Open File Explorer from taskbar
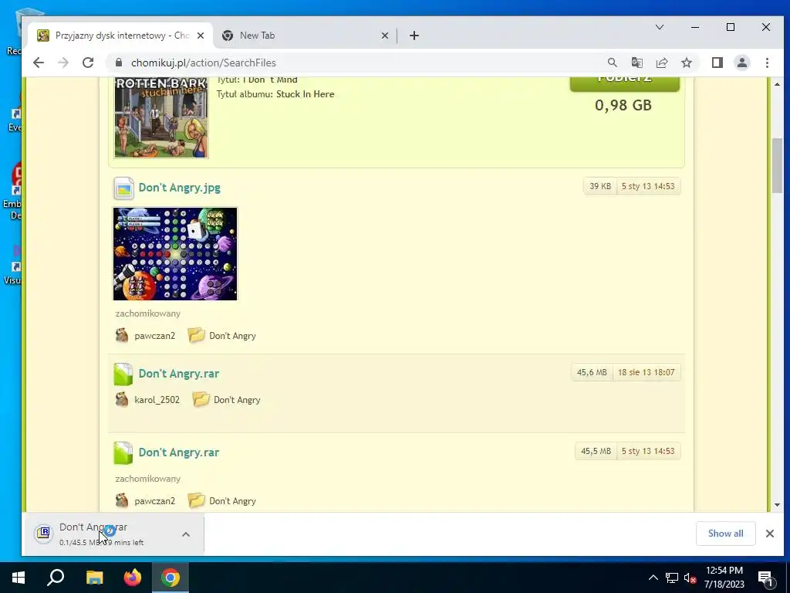 pyautogui.click(x=94, y=578)
